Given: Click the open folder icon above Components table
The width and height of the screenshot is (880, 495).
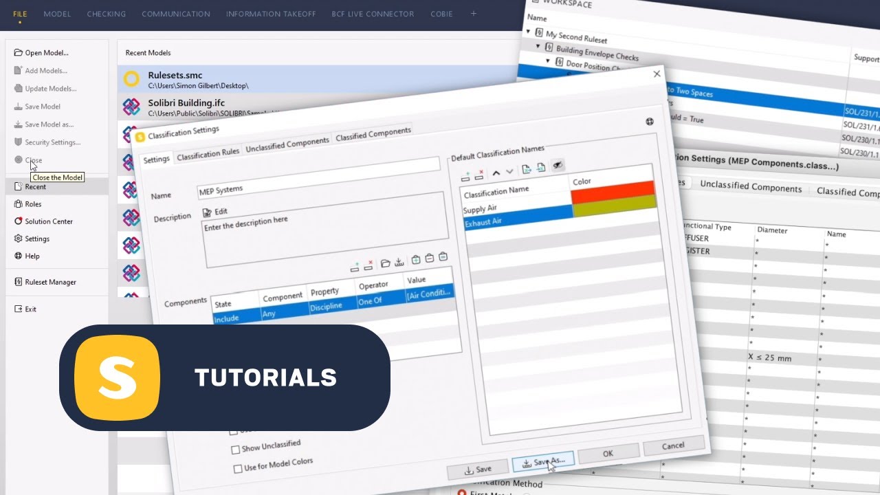Looking at the screenshot, I should (385, 263).
